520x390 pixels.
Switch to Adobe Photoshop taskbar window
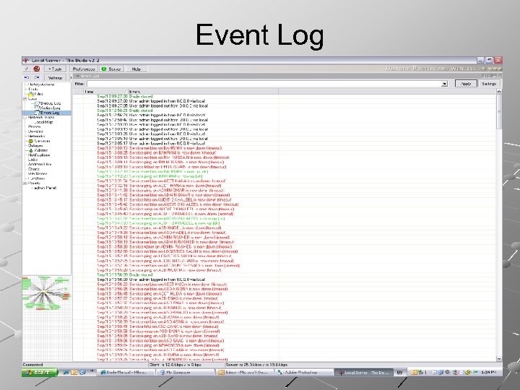click(x=303, y=372)
